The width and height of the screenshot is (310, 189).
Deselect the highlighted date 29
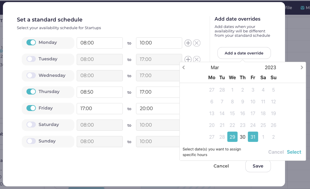point(232,137)
